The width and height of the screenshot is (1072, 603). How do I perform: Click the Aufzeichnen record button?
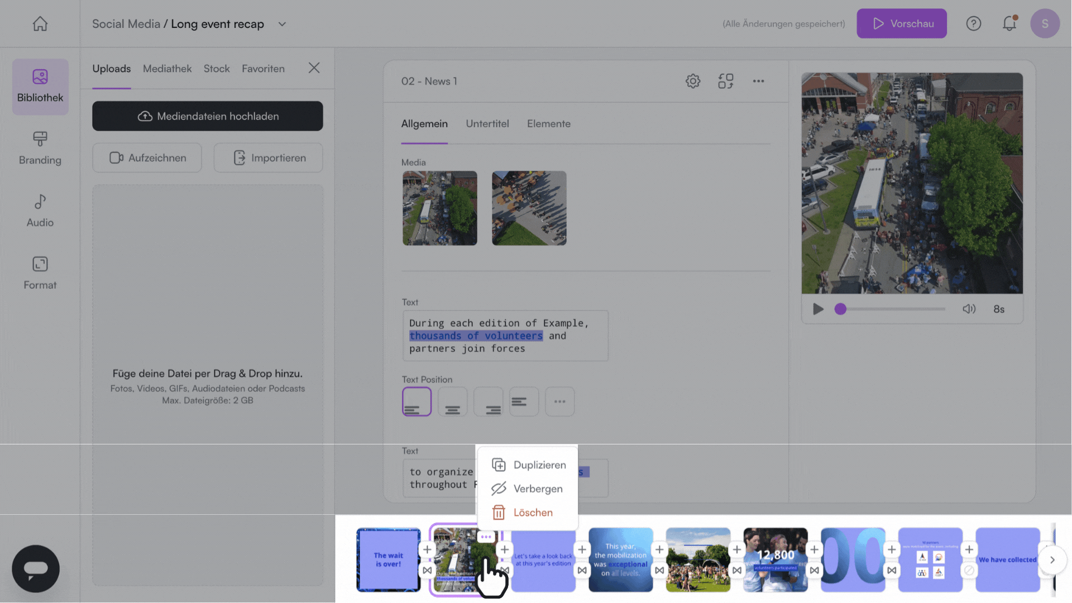pyautogui.click(x=147, y=158)
